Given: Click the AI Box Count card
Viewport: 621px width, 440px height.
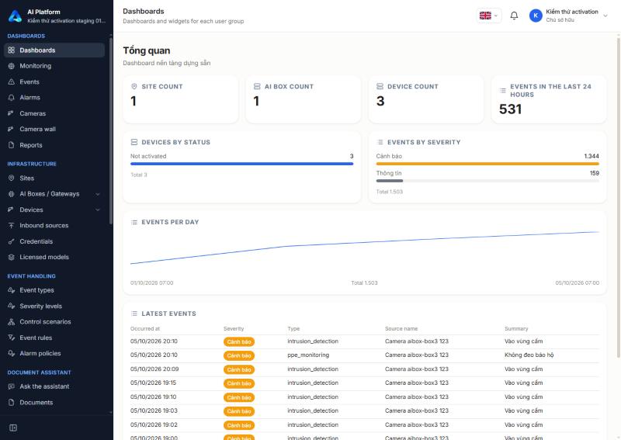Looking at the screenshot, I should [304, 99].
